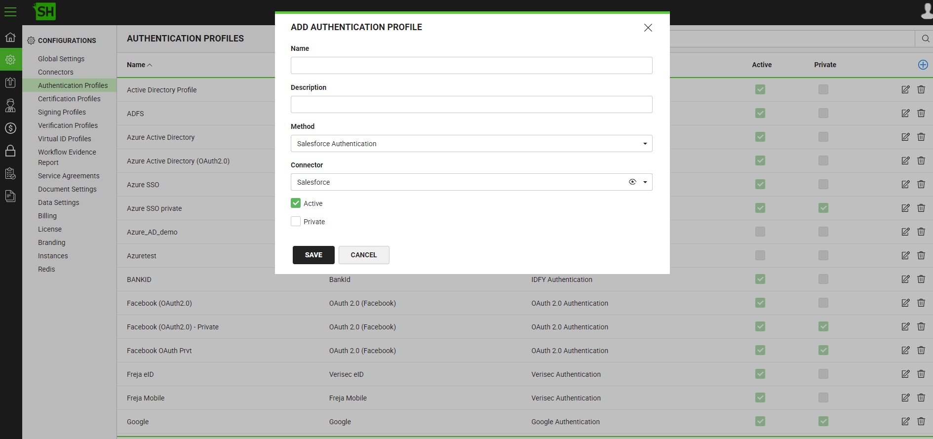Delete the Azure_AD_demo profile

pos(921,232)
